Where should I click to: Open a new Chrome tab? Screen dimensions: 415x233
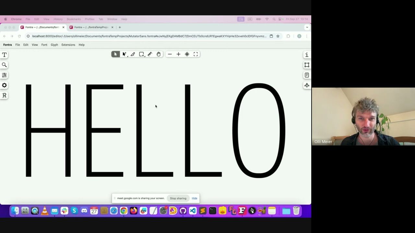click(x=120, y=27)
